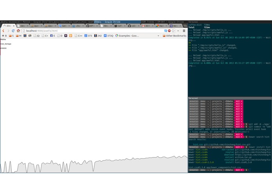The image size is (272, 193).
Task: Click 'hint.css#1.3.0 app/bower_components/hint.css' line
Action: [x=214, y=168]
